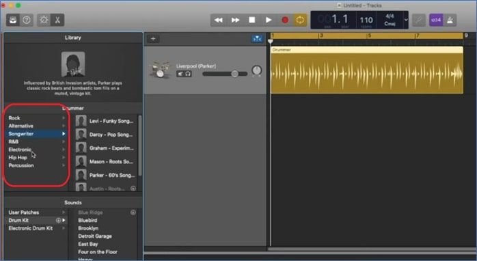Select the Rock drummer genre
The width and height of the screenshot is (477, 261).
coord(36,118)
